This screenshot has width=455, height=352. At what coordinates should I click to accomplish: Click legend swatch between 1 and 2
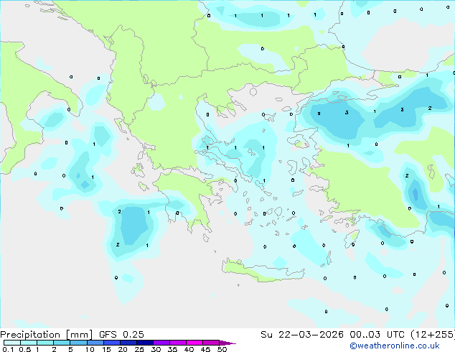click(45, 343)
